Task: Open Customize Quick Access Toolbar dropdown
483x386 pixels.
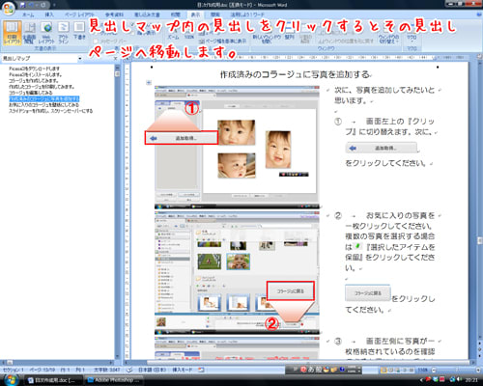Action: [54, 5]
